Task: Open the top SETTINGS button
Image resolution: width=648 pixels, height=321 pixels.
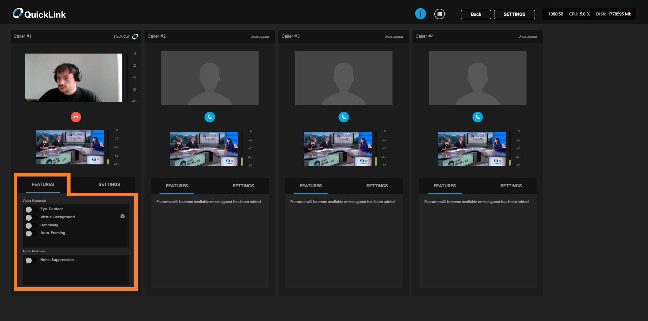Action: click(x=514, y=14)
